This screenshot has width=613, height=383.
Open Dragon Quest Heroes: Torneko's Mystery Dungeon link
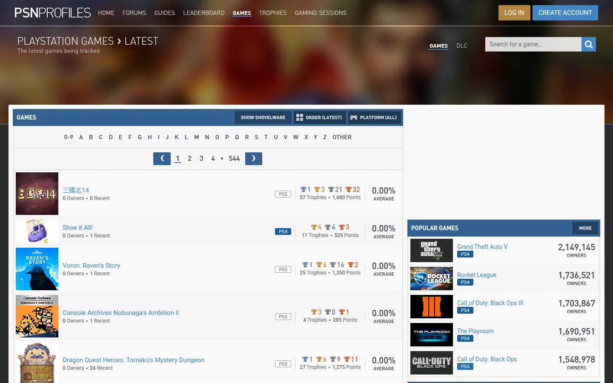point(133,360)
